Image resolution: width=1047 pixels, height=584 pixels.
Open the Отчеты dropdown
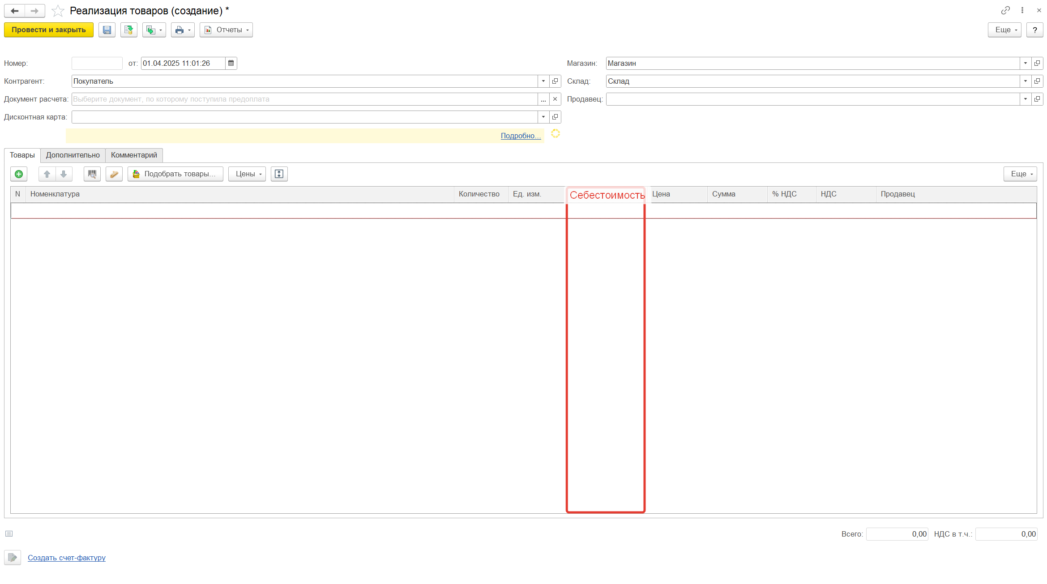point(226,30)
